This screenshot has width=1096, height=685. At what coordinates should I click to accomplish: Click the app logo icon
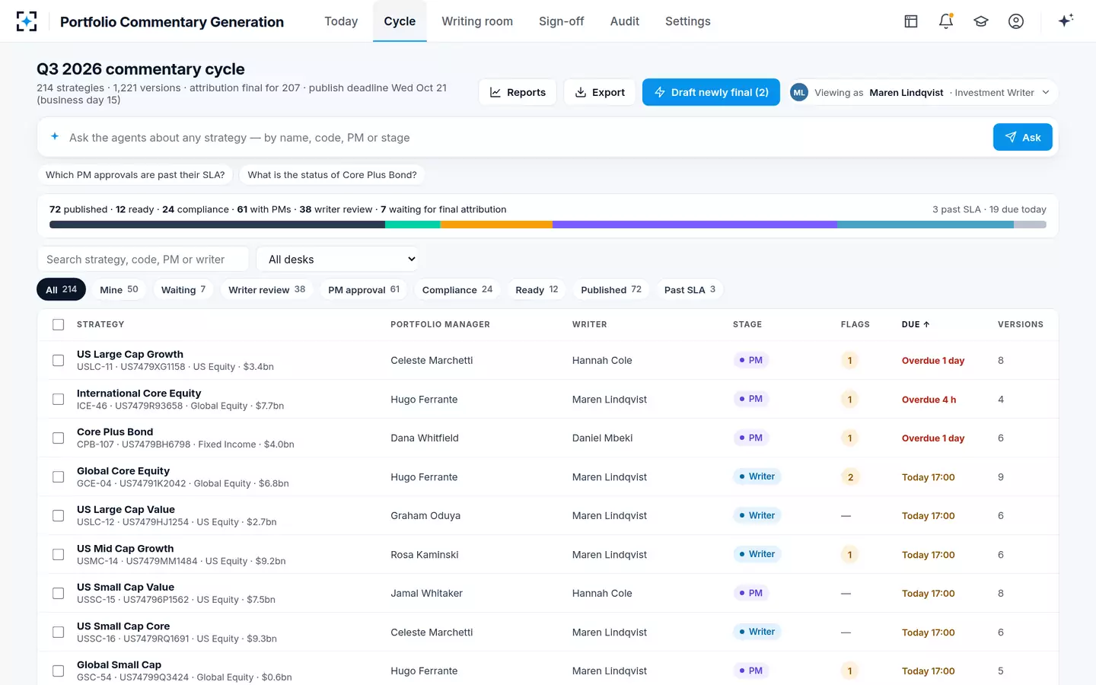click(27, 21)
